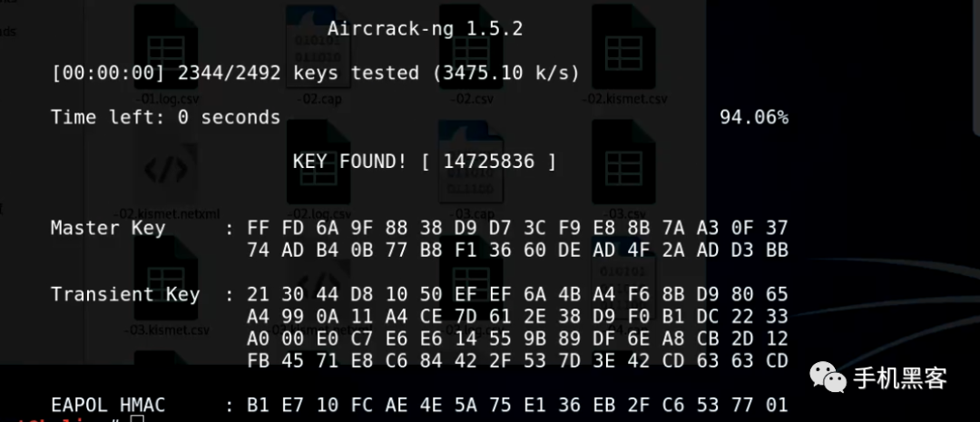Click the terminal cursor block at prompt

[x=137, y=417]
